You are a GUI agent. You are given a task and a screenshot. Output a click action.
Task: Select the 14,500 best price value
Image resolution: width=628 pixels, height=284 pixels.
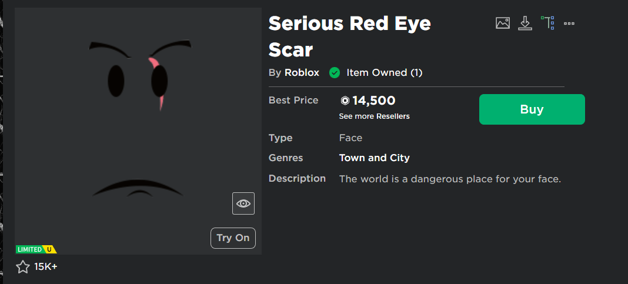pyautogui.click(x=374, y=101)
